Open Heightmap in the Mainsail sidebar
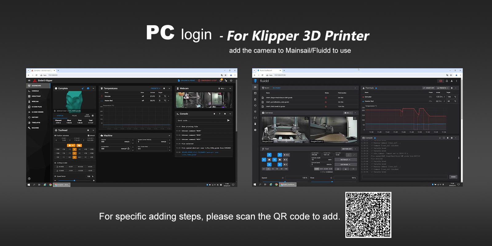This screenshot has width=492, height=246. [x=36, y=96]
